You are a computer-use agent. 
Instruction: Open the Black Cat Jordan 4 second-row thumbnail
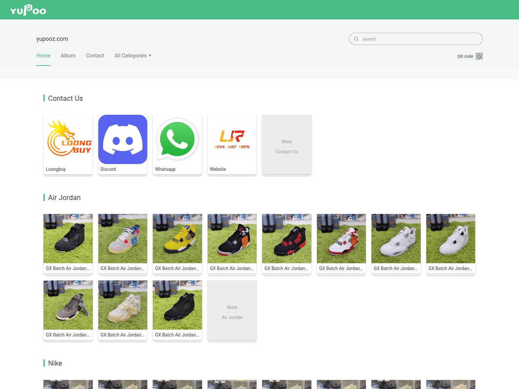pyautogui.click(x=177, y=305)
